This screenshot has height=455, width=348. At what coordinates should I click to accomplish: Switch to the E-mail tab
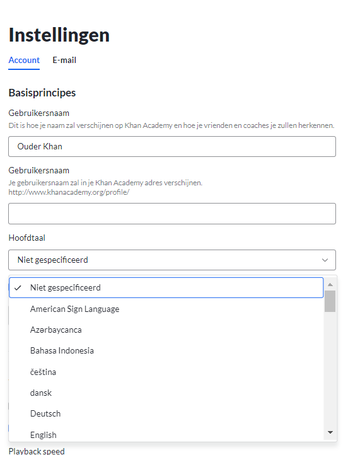(64, 60)
